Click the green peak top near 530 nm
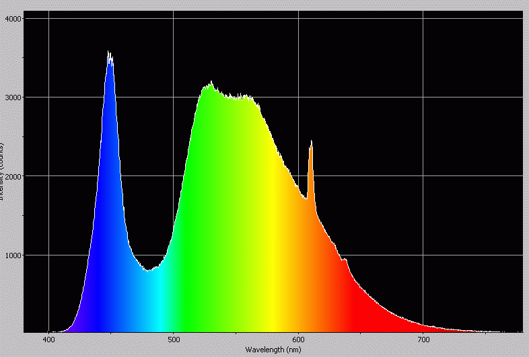This screenshot has width=529, height=357. pyautogui.click(x=211, y=83)
